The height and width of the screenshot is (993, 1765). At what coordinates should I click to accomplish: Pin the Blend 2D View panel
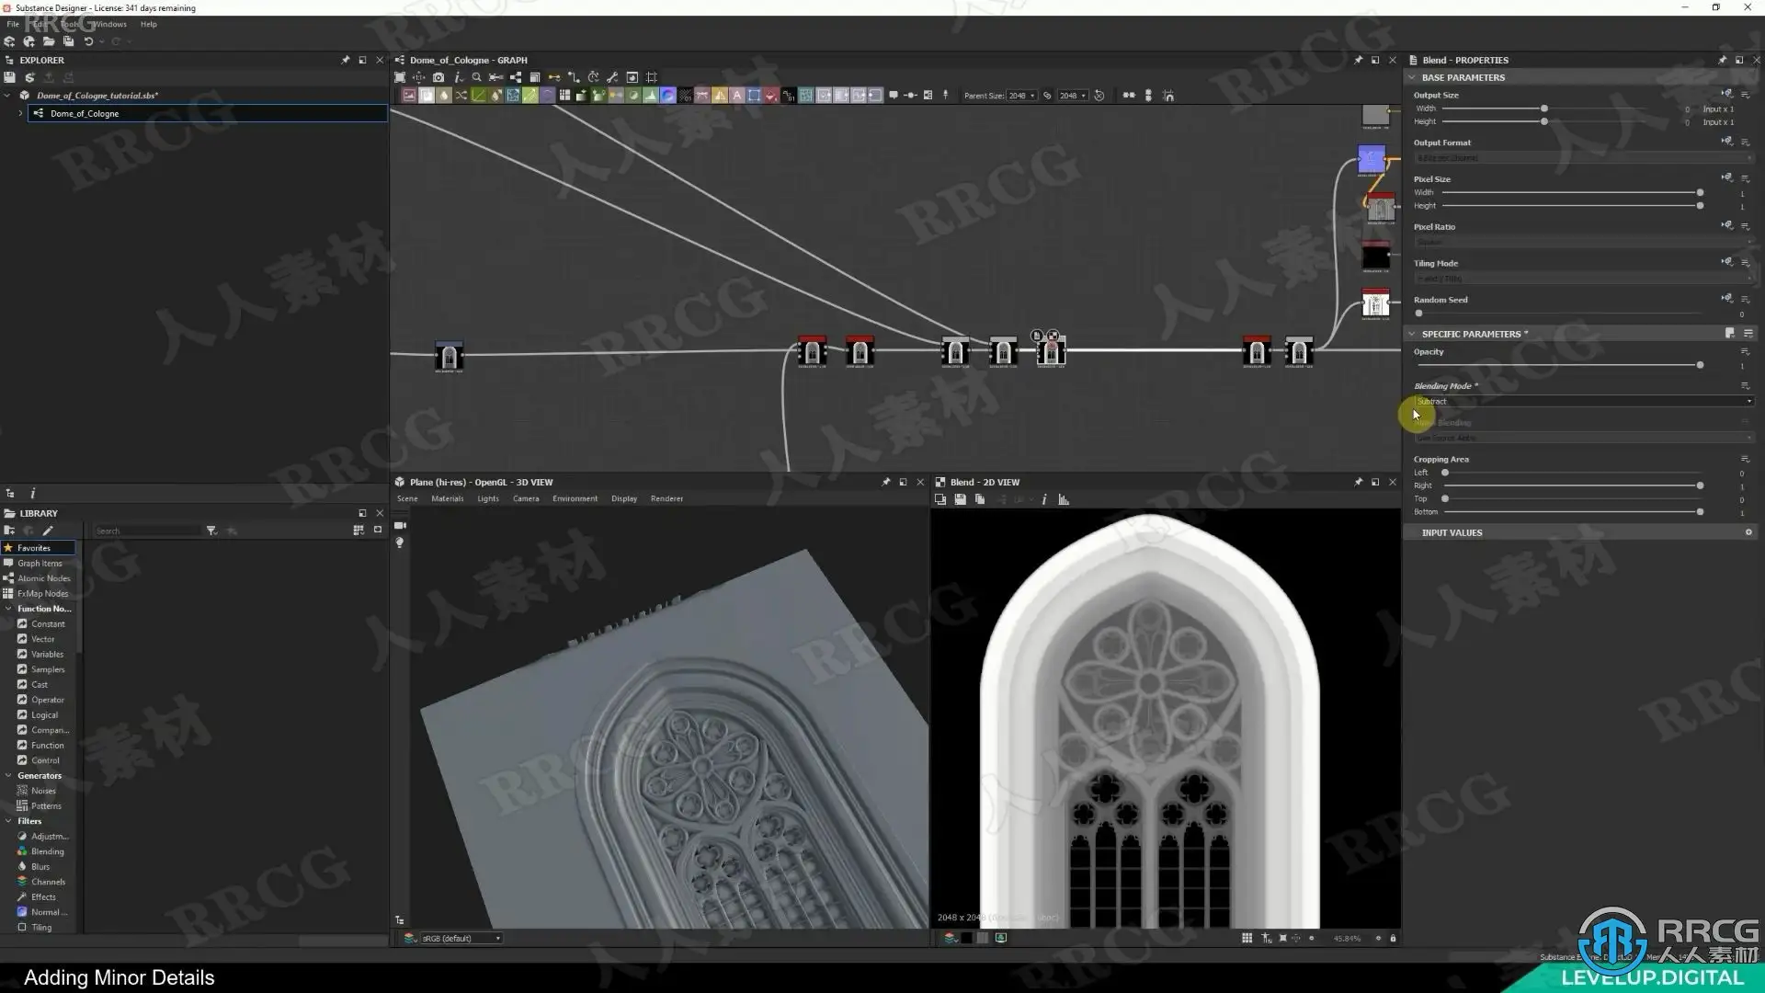[1359, 482]
